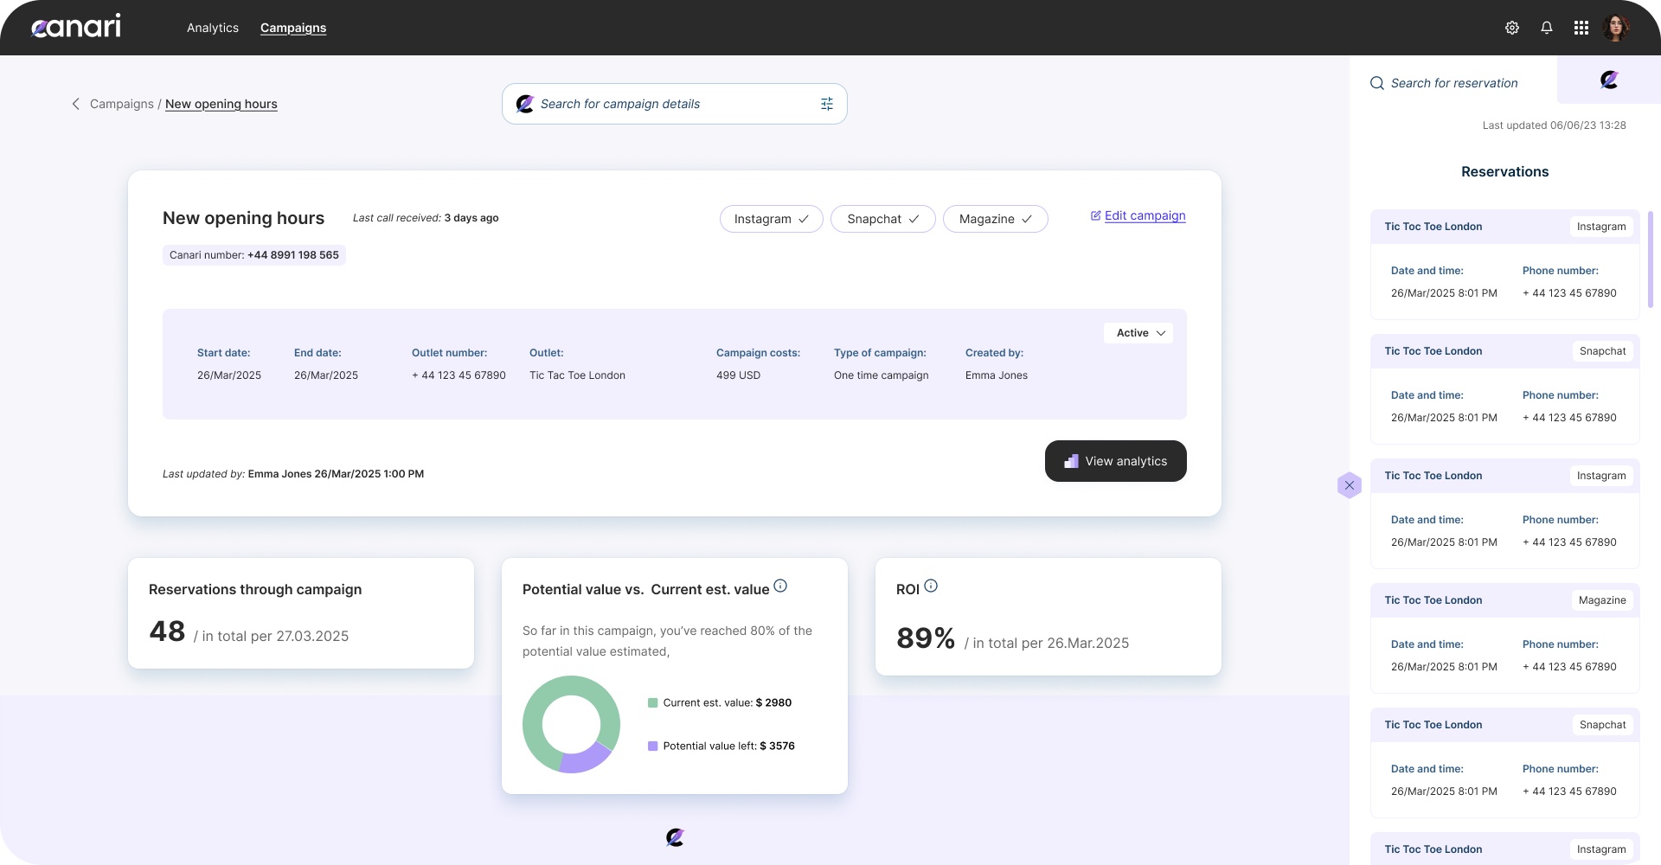Open filter options in the campaign search bar

tap(826, 103)
